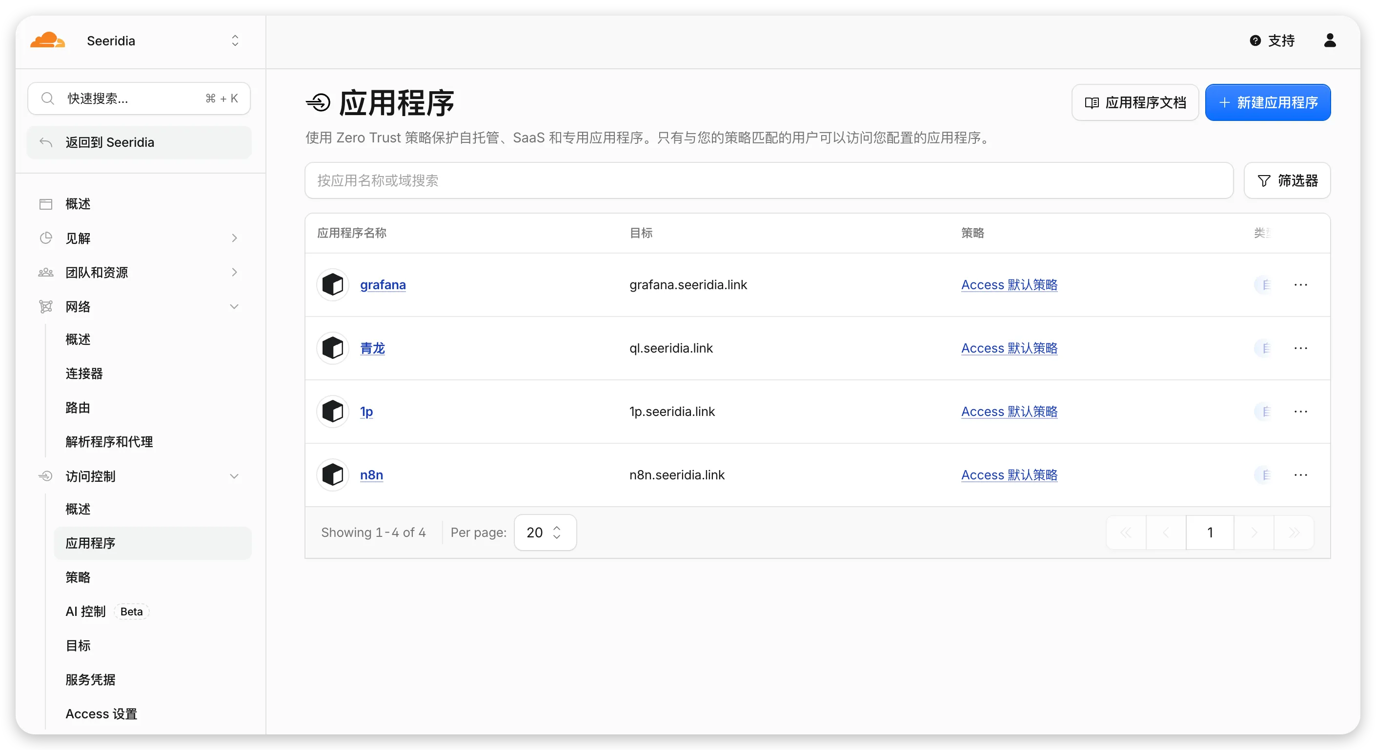The image size is (1376, 750).
Task: Click the 青龙 cube icon
Action: point(333,348)
